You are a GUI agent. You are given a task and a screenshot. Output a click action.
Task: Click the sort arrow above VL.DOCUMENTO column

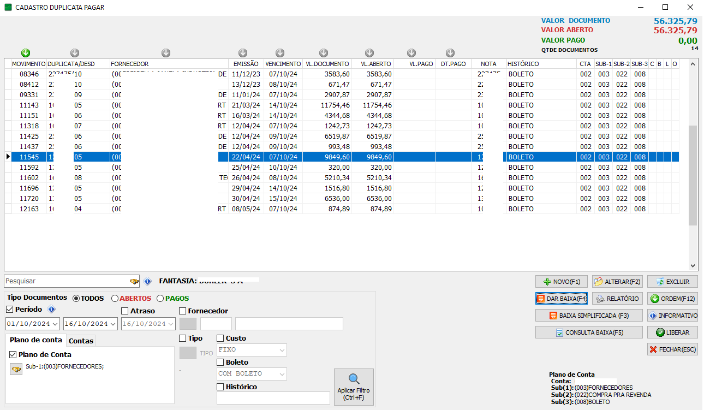(324, 53)
